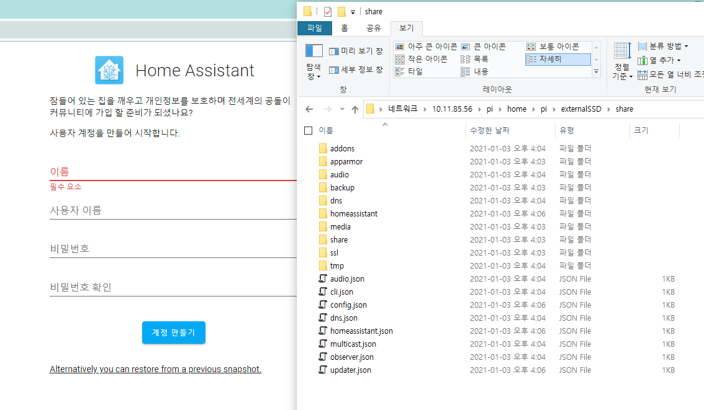Select Medium icons (보통 아이콘) layout
The image size is (704, 410).
pyautogui.click(x=553, y=47)
